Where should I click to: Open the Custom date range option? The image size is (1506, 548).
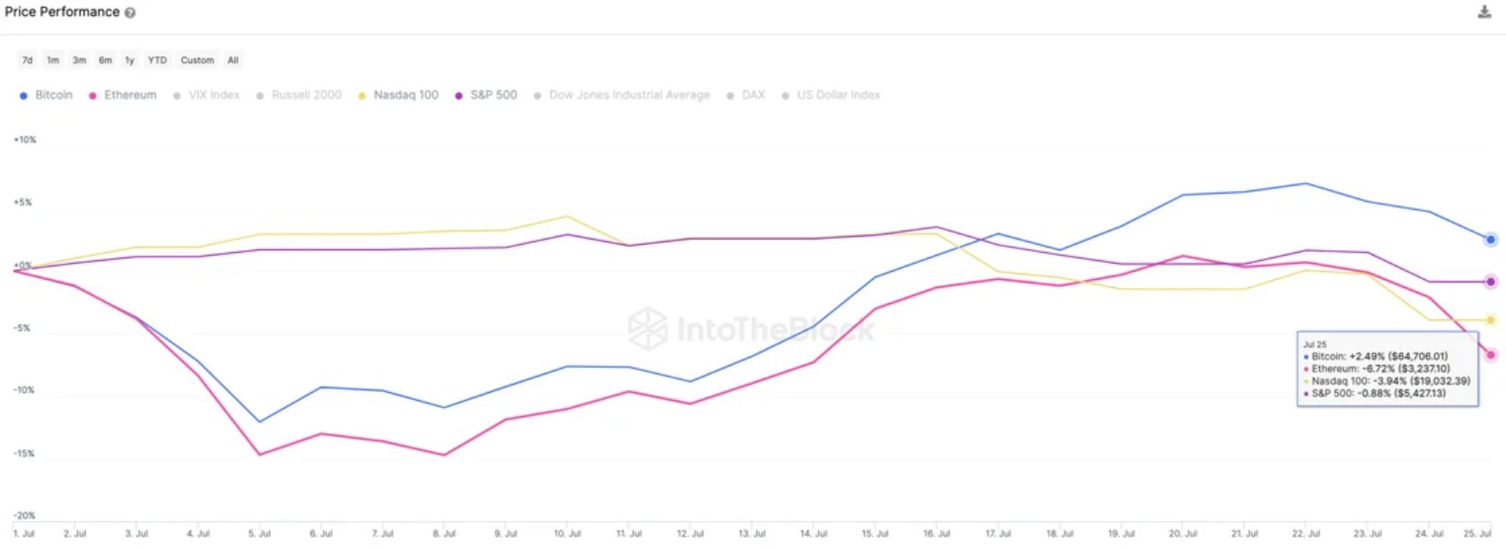tap(197, 60)
